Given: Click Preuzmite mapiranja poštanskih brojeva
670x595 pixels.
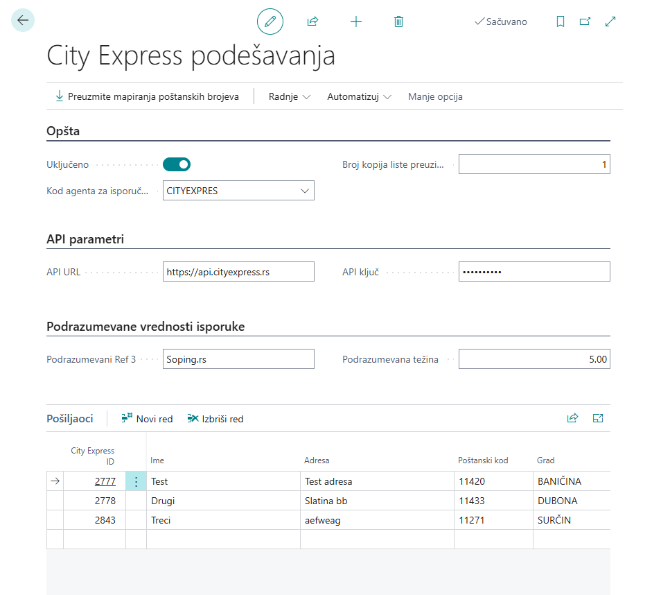Looking at the screenshot, I should click(147, 96).
